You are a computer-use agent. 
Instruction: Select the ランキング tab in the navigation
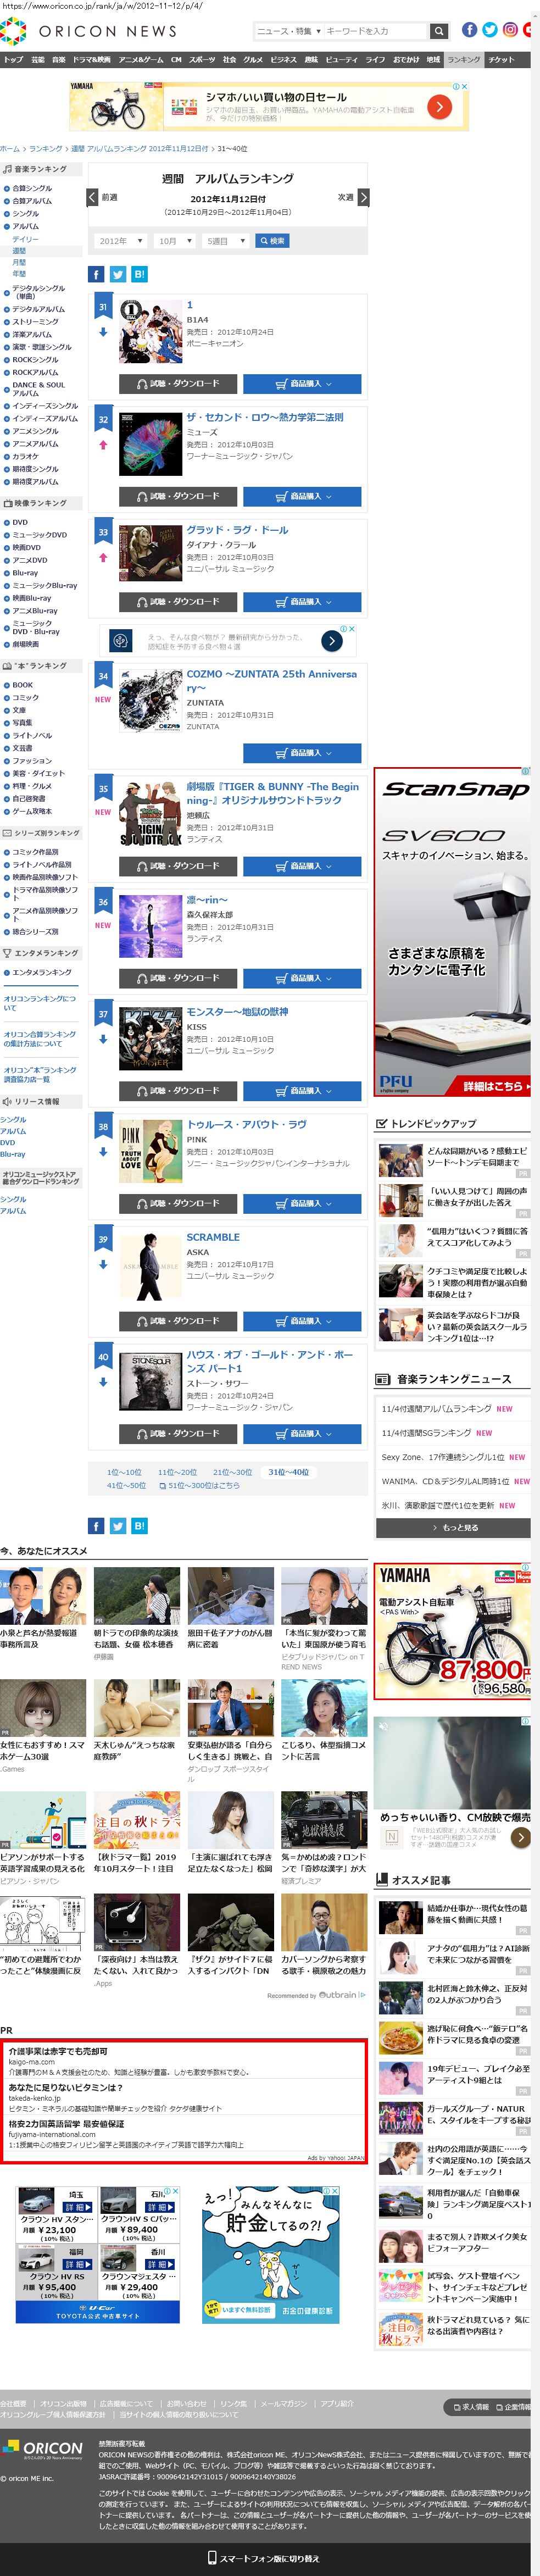click(x=463, y=60)
